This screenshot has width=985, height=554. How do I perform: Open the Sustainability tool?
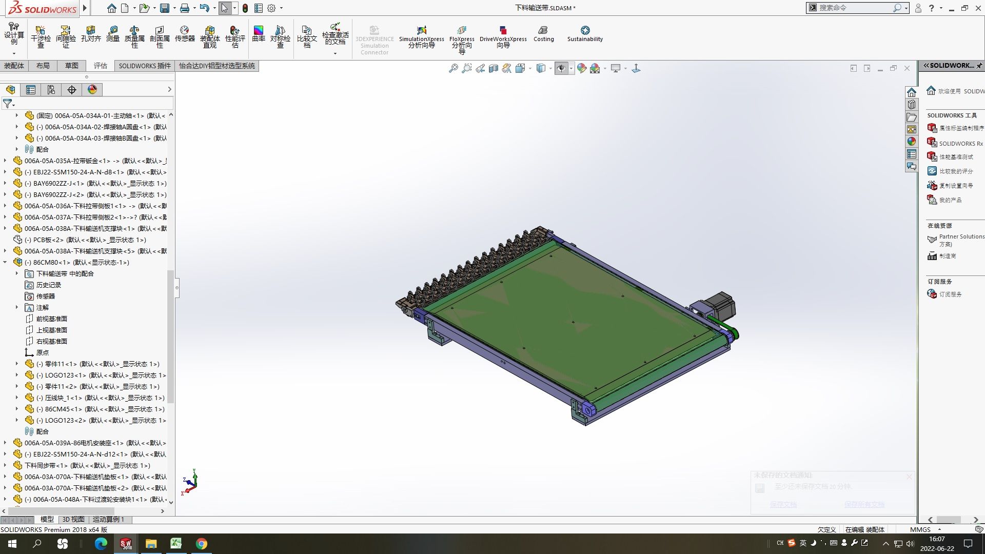click(x=585, y=34)
